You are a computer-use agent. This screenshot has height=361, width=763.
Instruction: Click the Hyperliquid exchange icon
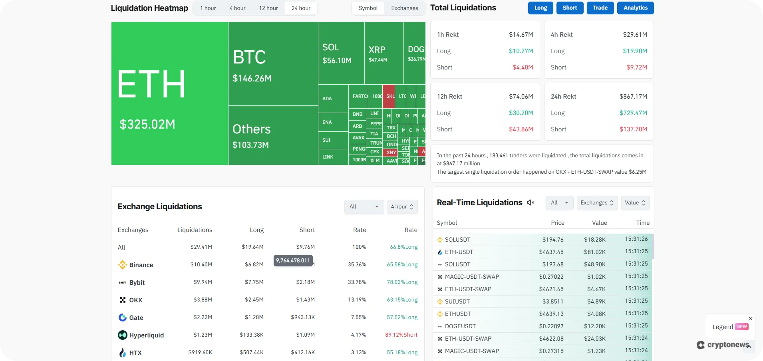tap(122, 335)
